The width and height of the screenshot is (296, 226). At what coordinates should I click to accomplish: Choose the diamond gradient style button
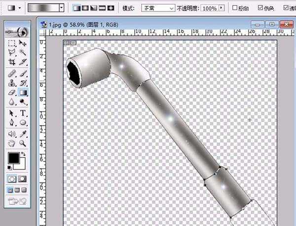click(111, 8)
